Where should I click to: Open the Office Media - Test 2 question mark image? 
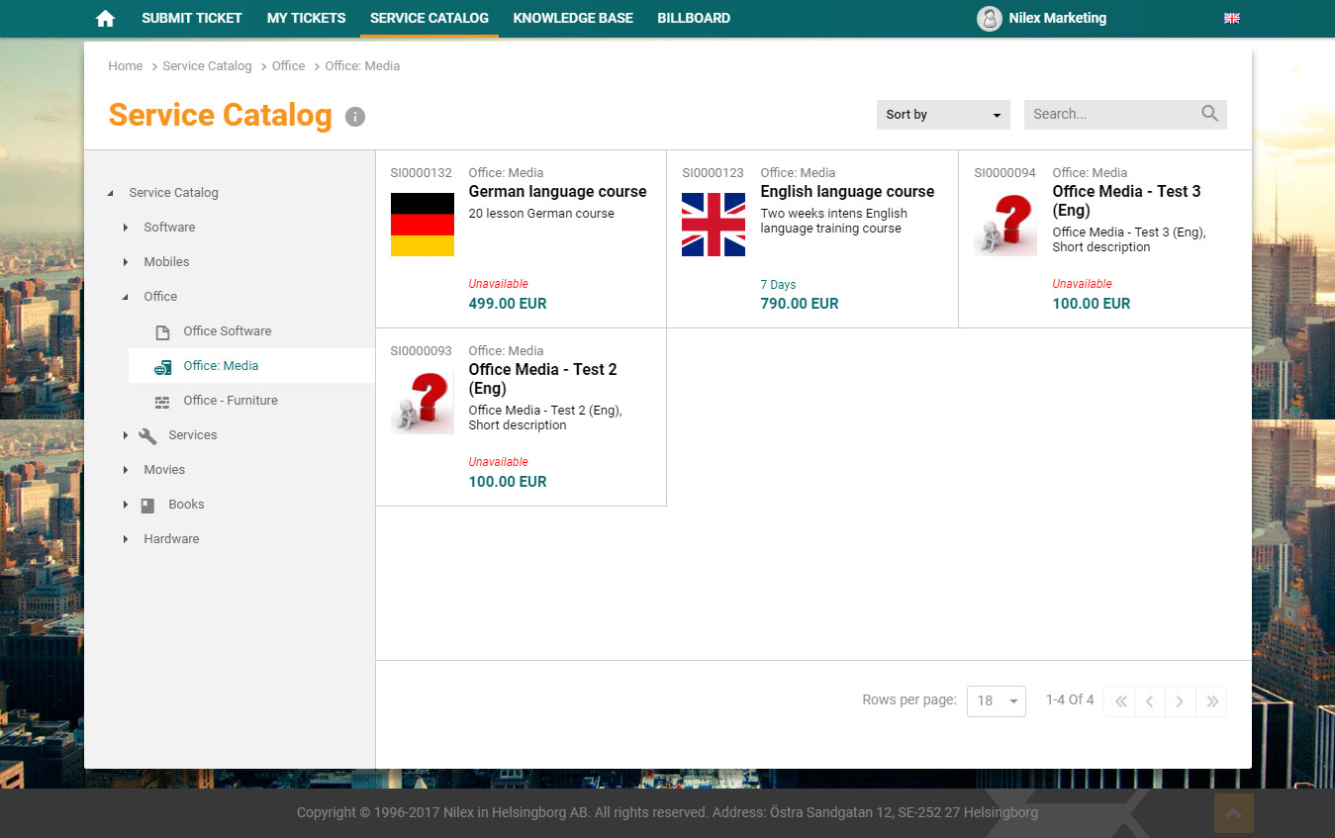pyautogui.click(x=423, y=403)
